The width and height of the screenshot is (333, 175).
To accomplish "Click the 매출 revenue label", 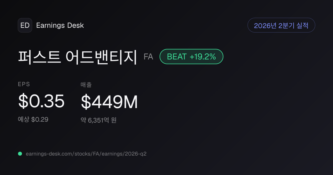I will pos(86,85).
